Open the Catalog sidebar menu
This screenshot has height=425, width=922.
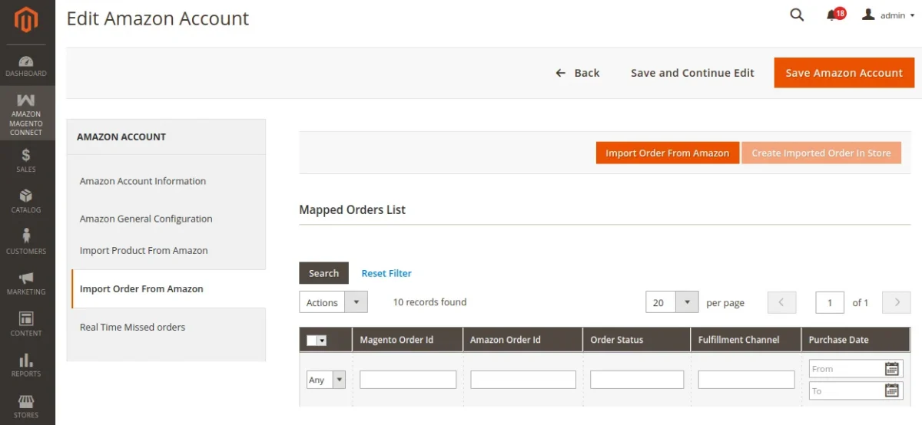point(26,201)
